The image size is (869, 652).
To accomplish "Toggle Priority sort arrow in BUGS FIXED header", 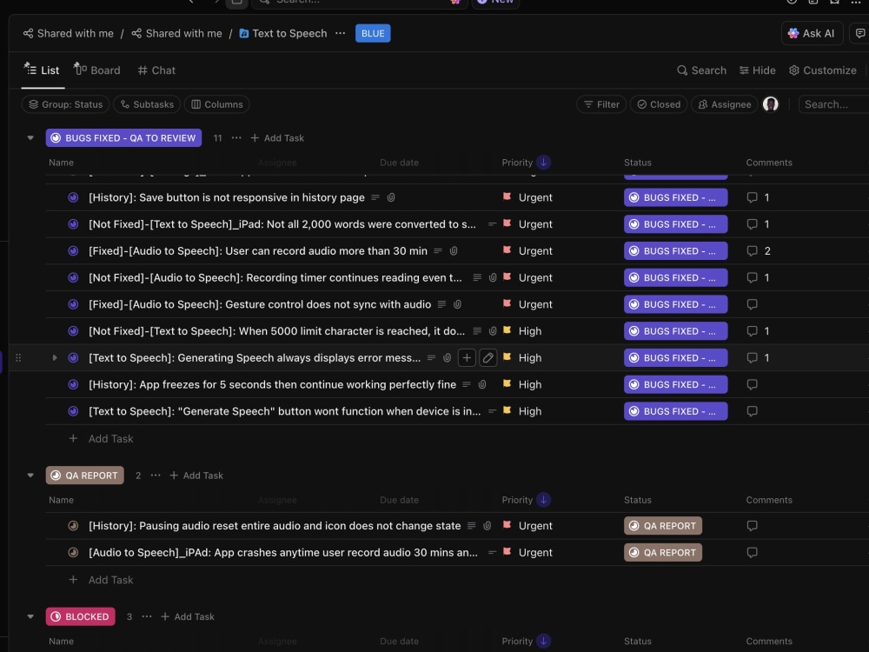I will tap(544, 163).
